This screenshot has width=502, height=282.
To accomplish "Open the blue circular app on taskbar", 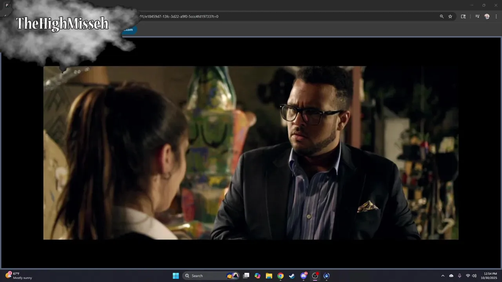I will pyautogui.click(x=326, y=276).
